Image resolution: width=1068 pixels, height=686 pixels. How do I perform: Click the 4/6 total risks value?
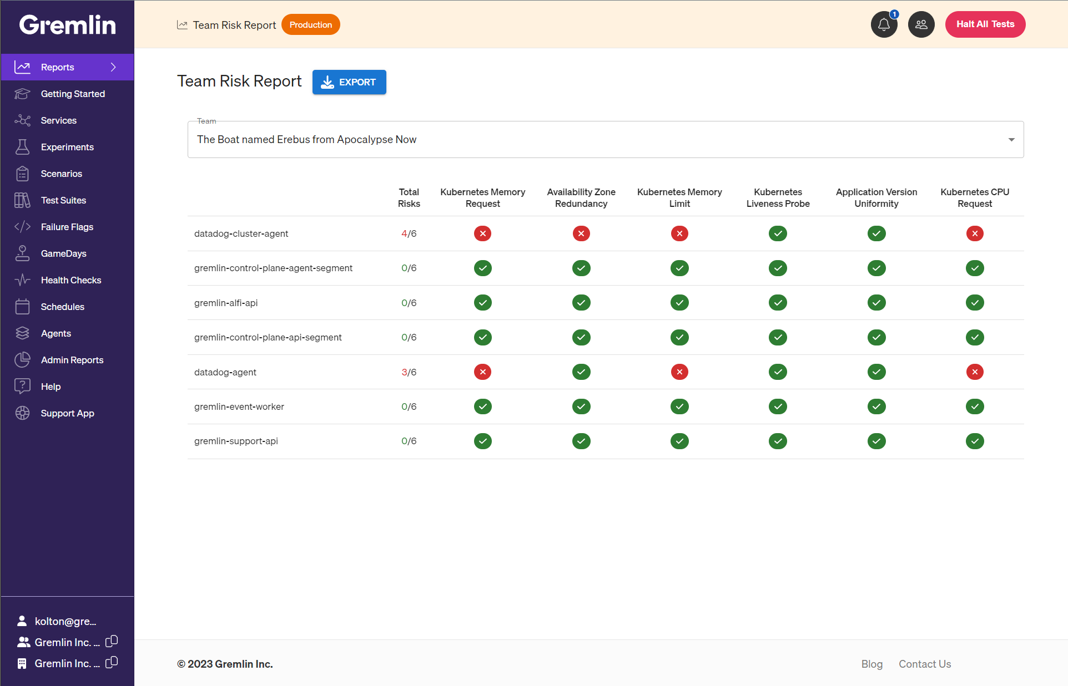click(409, 233)
